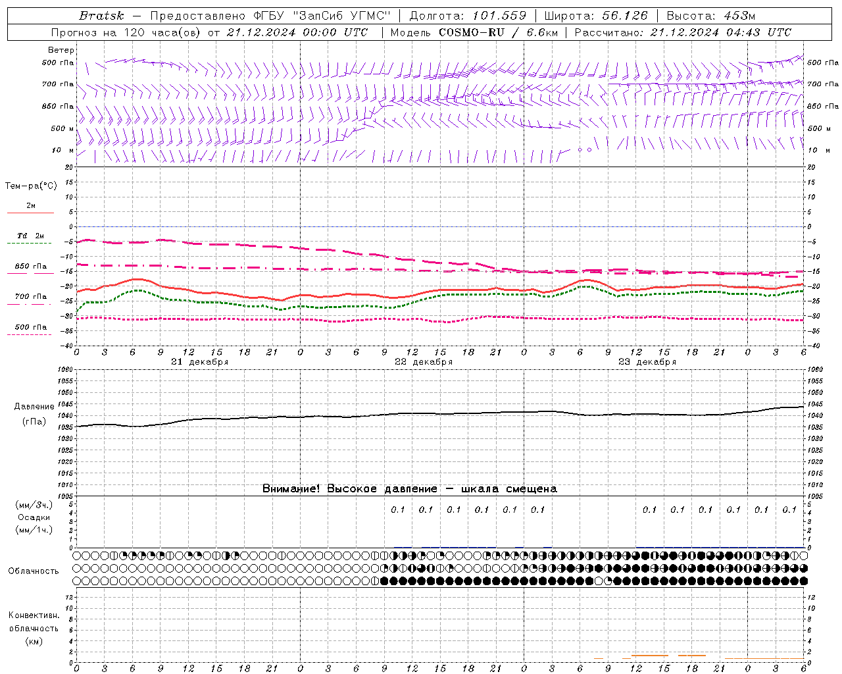The width and height of the screenshot is (842, 674).
Task: Click the "Предоставлено ФГБУ ЗапСиб УГМС" header text
Action: (x=270, y=16)
